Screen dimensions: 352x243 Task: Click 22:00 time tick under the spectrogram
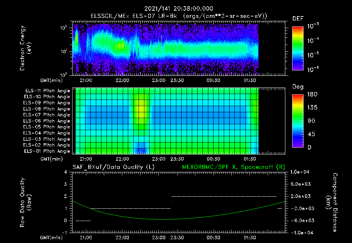click(x=122, y=80)
